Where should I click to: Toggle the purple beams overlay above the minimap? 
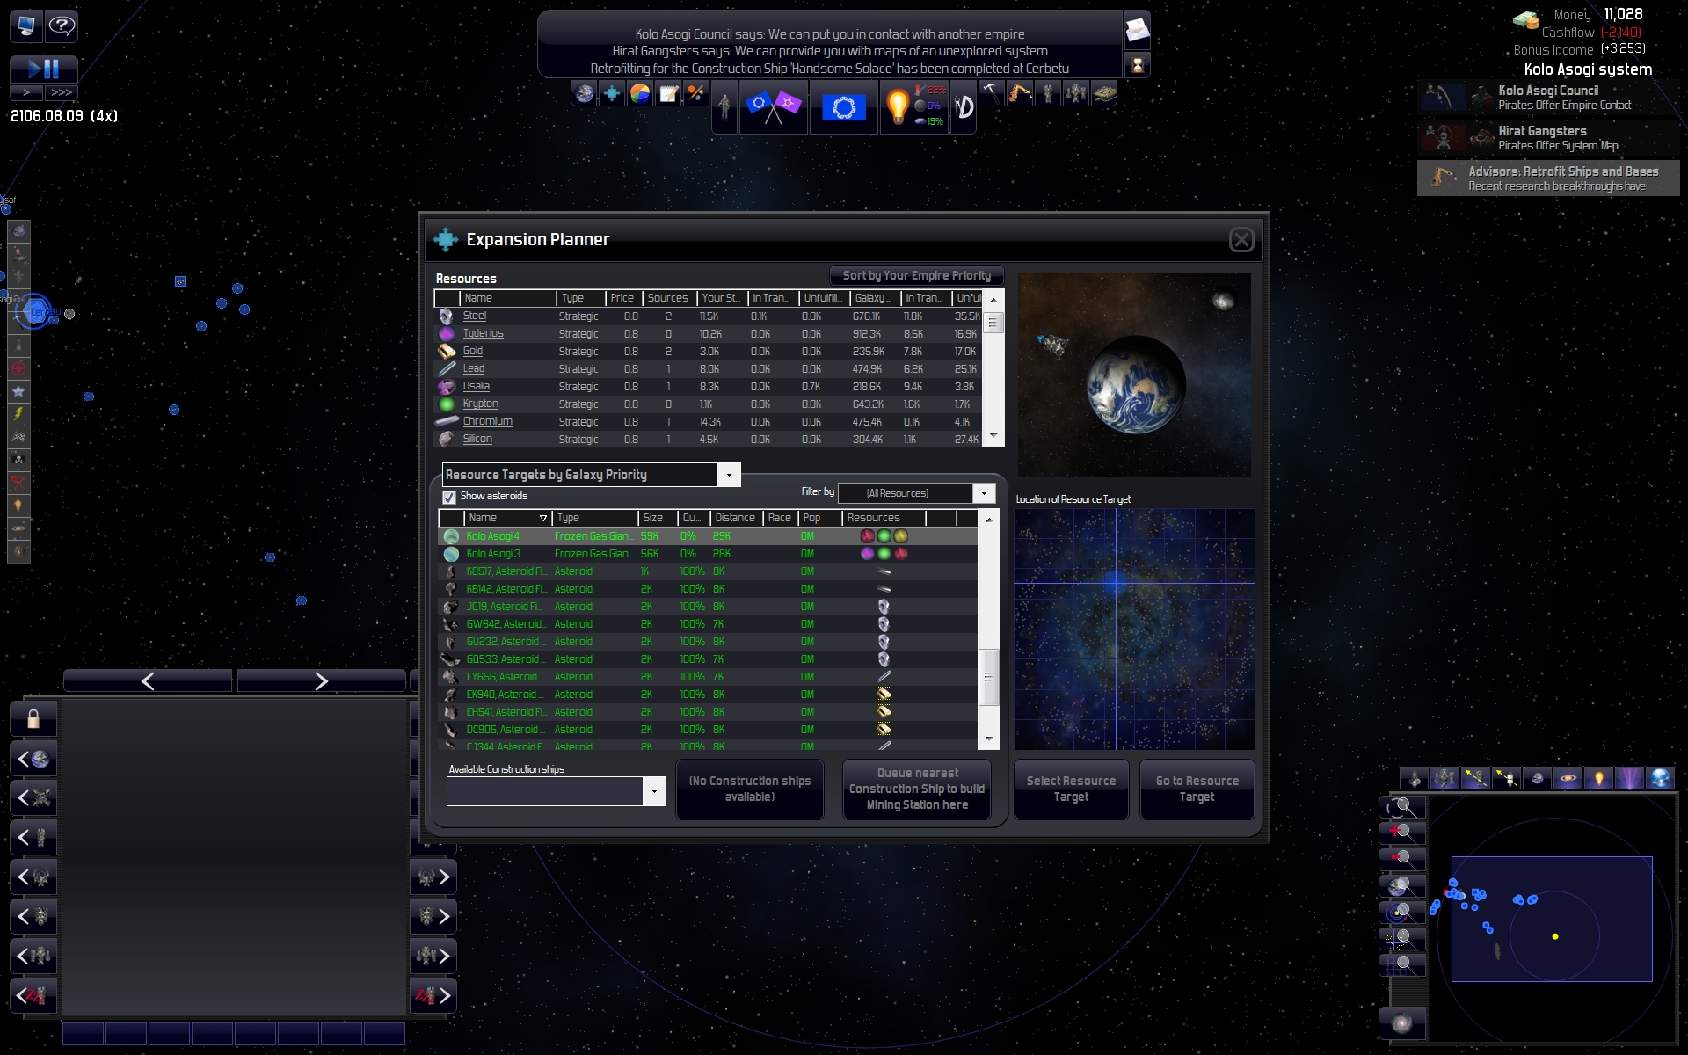pos(1629,778)
